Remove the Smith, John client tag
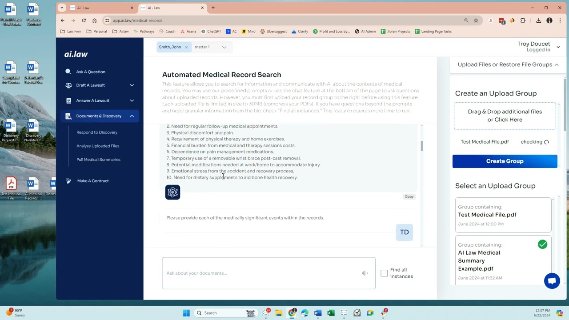569x320 pixels. coord(186,47)
